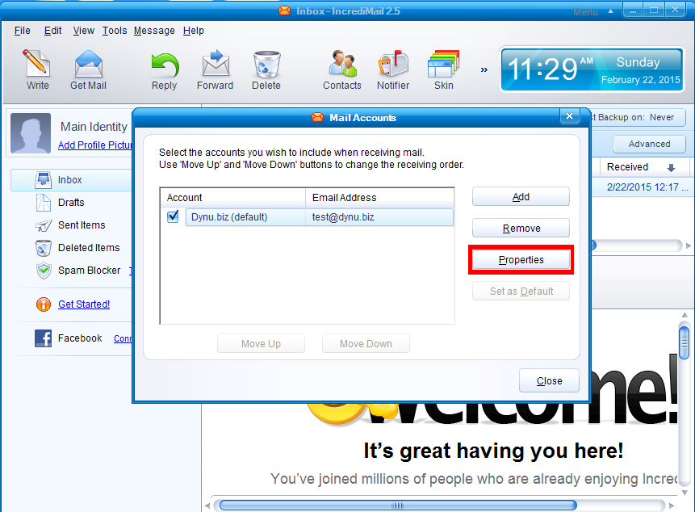Open the Menu dropdown in title bar

pos(593,11)
